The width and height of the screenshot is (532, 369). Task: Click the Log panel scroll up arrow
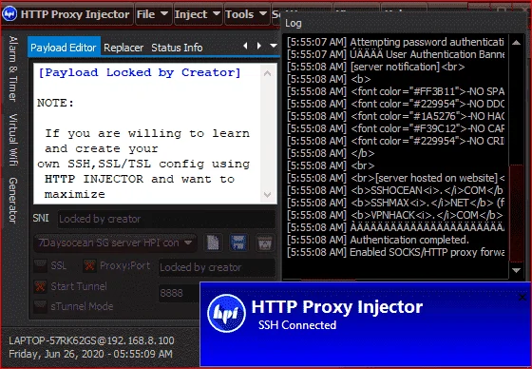click(x=517, y=43)
